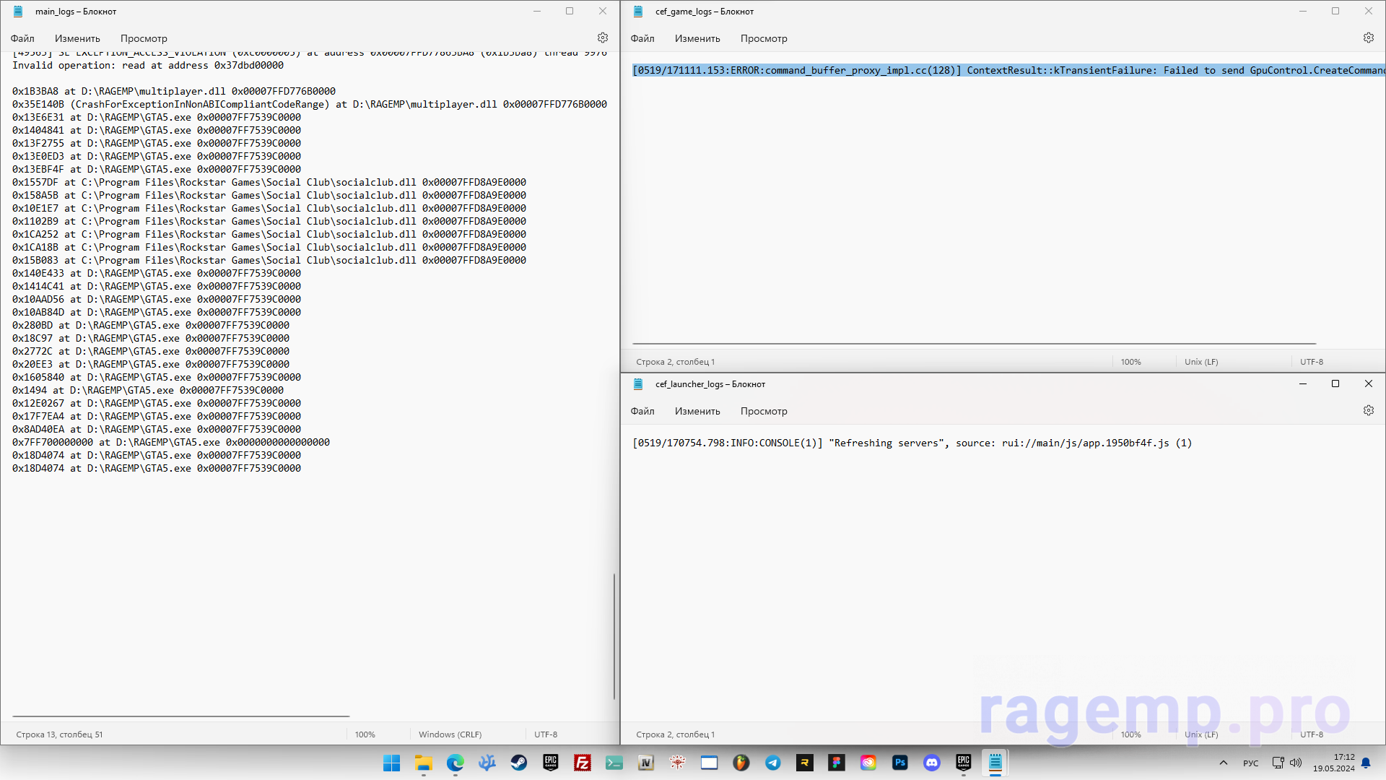Open Просмотр menu in cef_game_logs Notepad
This screenshot has width=1386, height=780.
point(764,38)
